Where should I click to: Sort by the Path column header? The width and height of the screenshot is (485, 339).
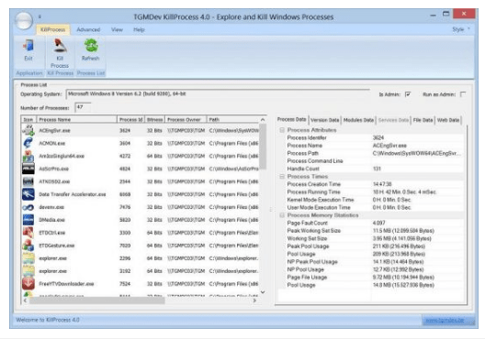coord(233,119)
